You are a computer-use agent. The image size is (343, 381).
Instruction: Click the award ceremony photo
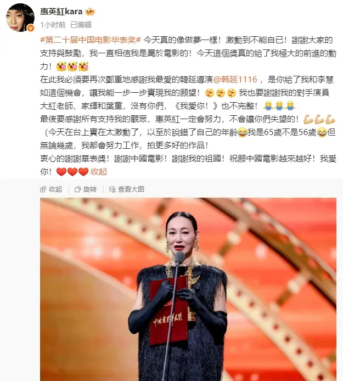[188, 289]
